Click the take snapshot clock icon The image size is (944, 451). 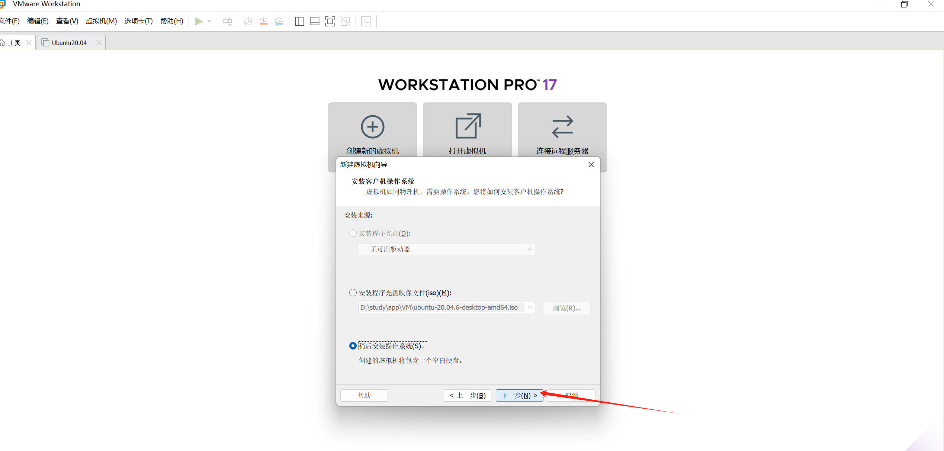[x=248, y=22]
